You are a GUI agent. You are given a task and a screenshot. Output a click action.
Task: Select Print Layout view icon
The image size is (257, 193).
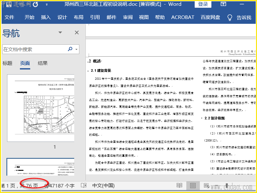pyautogui.click(x=193, y=186)
